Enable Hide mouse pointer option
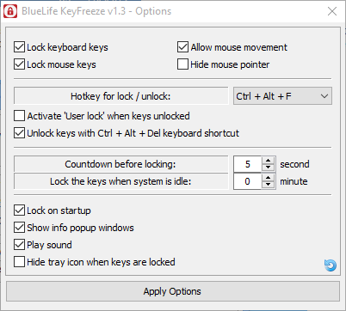Viewport: 346px width, 311px height. click(x=182, y=64)
